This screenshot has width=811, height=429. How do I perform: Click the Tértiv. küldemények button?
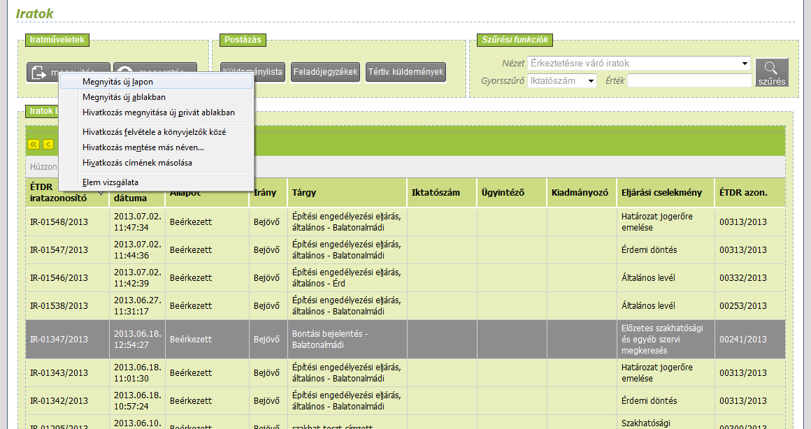(x=406, y=72)
